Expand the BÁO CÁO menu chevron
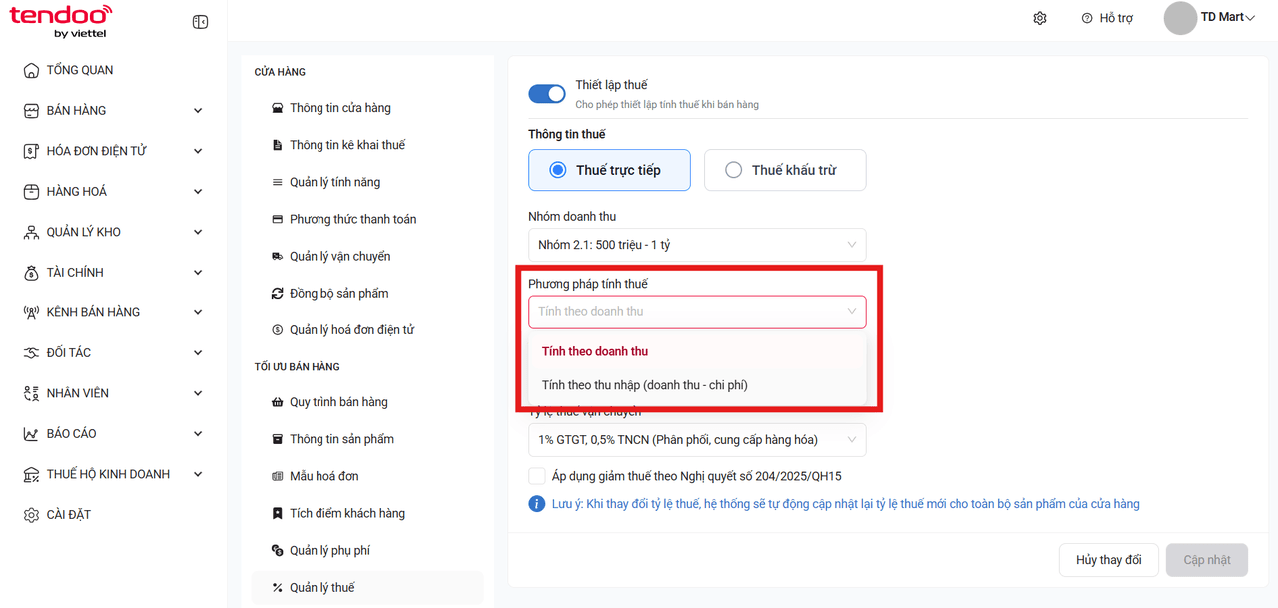Image resolution: width=1278 pixels, height=608 pixels. (198, 434)
